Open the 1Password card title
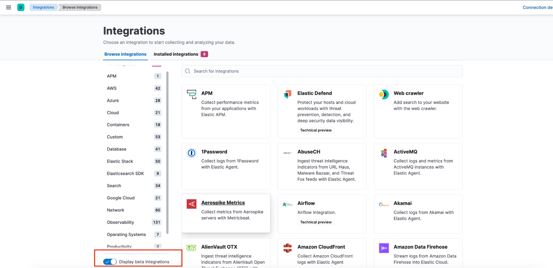 click(214, 152)
